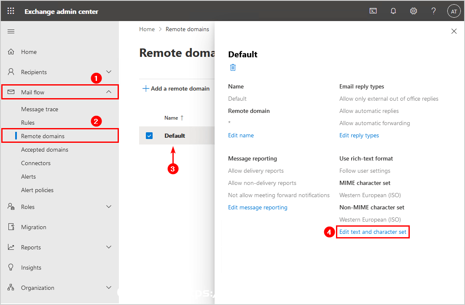Screen dimensions: 465x305
Task: Click the Mail flow envelope icon
Action: (x=11, y=92)
